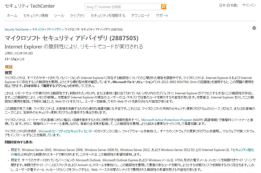Open セキュリティ アドバイザリ breadcrumb link

click(47, 29)
